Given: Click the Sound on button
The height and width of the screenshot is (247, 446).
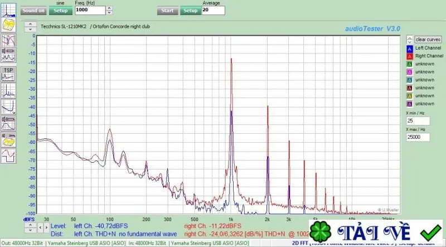Looking at the screenshot, I should pos(33,11).
